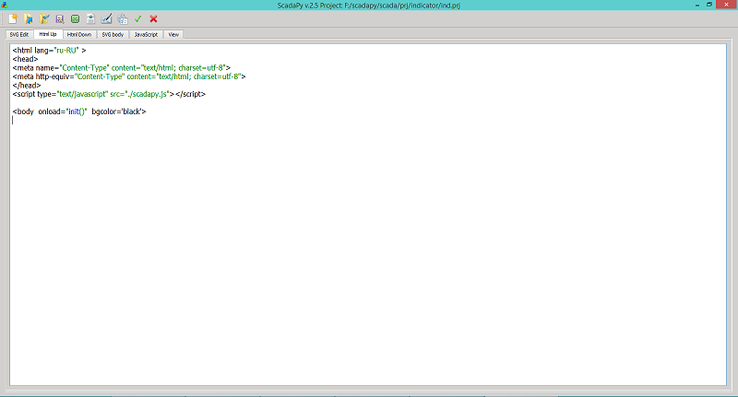Image resolution: width=738 pixels, height=397 pixels.
Task: Restore down the ScadaPy window
Action: coord(709,5)
